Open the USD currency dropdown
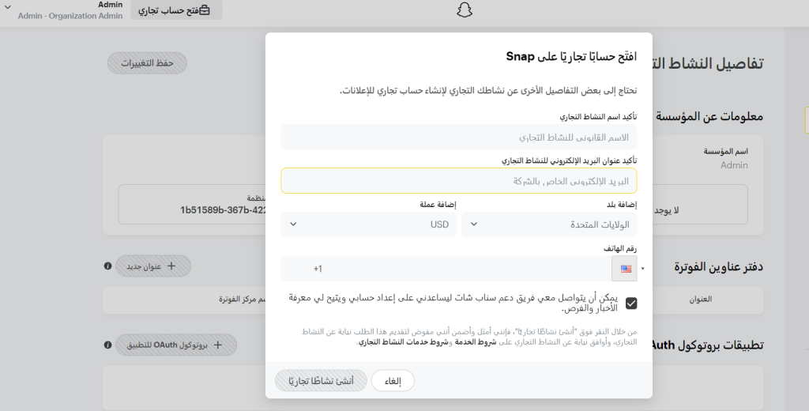Image resolution: width=809 pixels, height=411 pixels. tap(368, 224)
